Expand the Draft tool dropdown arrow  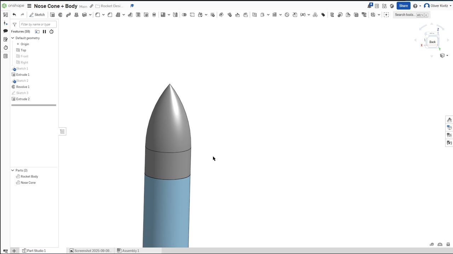click(x=124, y=15)
